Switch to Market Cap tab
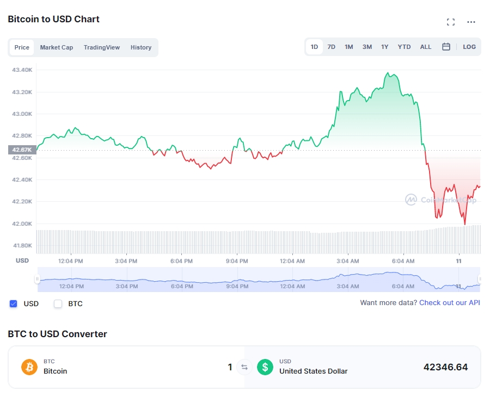 [x=57, y=47]
